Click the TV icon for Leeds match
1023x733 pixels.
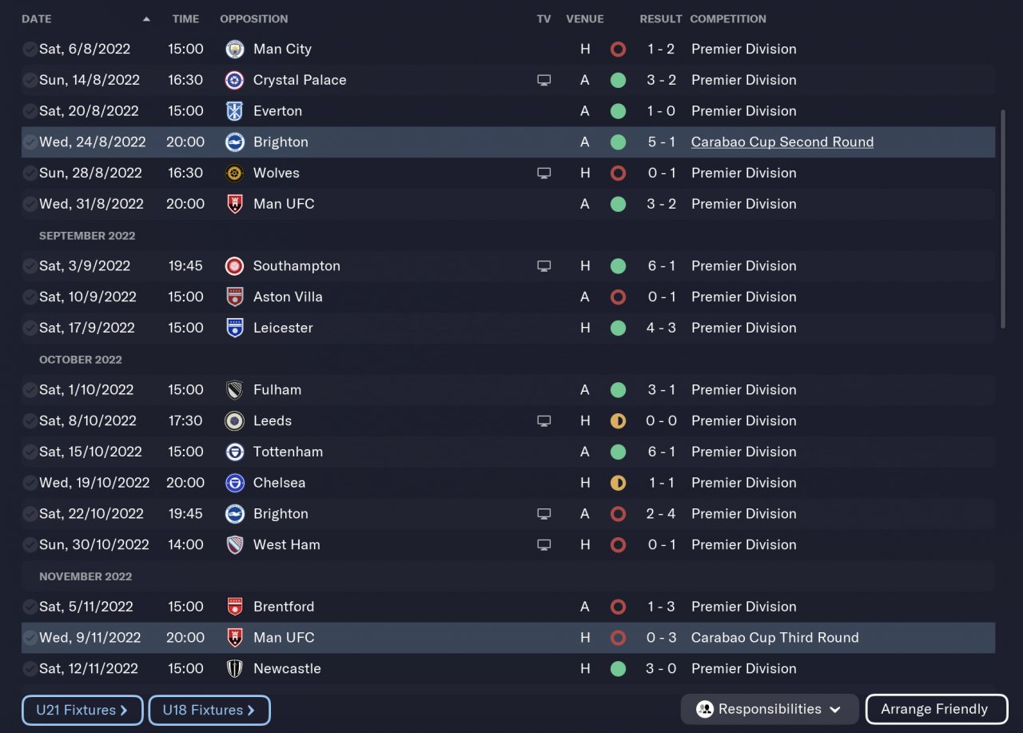pyautogui.click(x=544, y=421)
